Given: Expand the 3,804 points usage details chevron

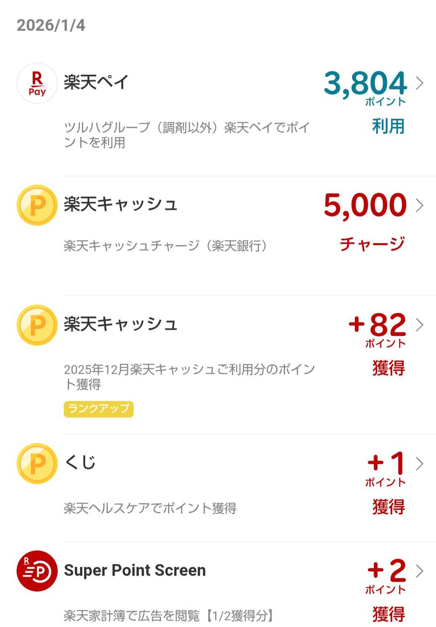Looking at the screenshot, I should pos(420,83).
